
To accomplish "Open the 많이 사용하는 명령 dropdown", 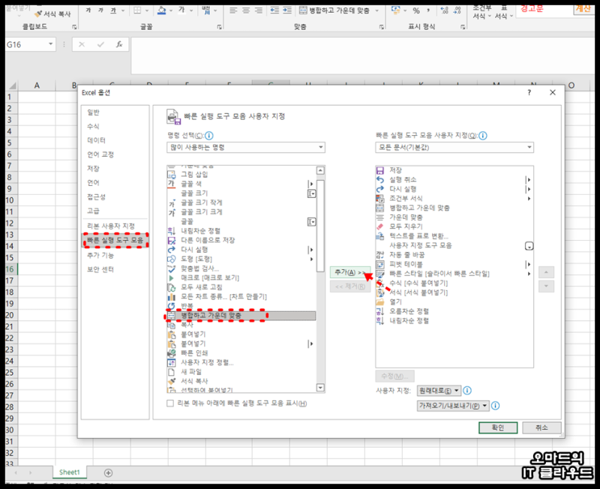I will [x=246, y=147].
